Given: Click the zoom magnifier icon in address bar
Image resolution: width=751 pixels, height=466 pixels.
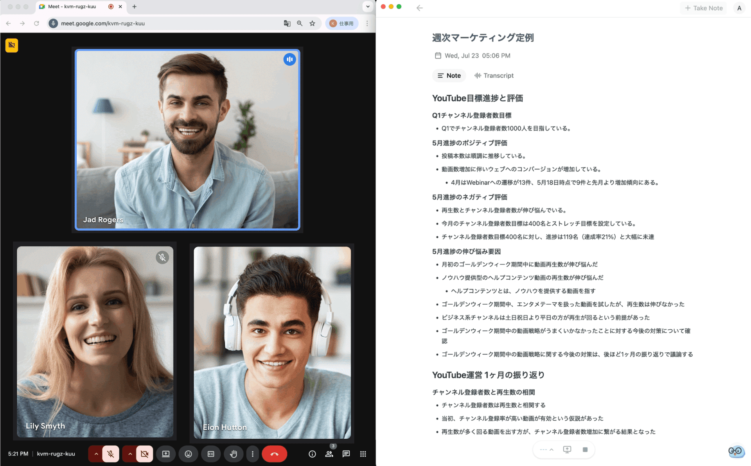Looking at the screenshot, I should (300, 23).
